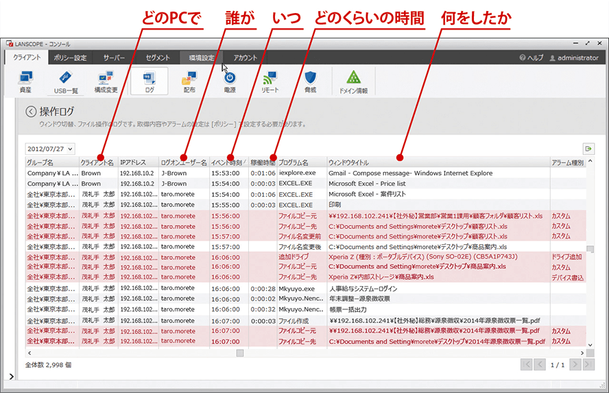Open the 2012/07/27 date dropdown

click(49, 149)
